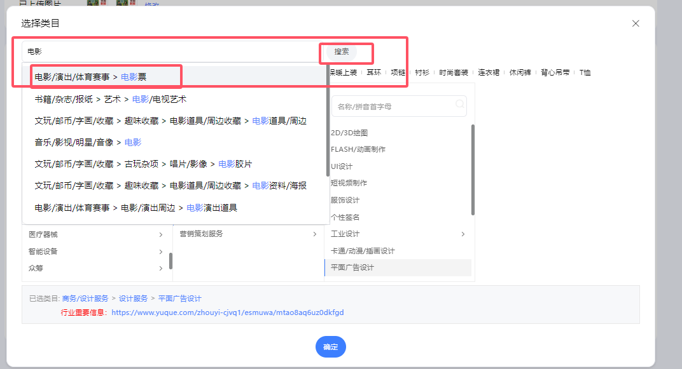Focus the 名称/拼音首字母 filter field
Viewport: 682px width, 369px height.
[x=399, y=106]
